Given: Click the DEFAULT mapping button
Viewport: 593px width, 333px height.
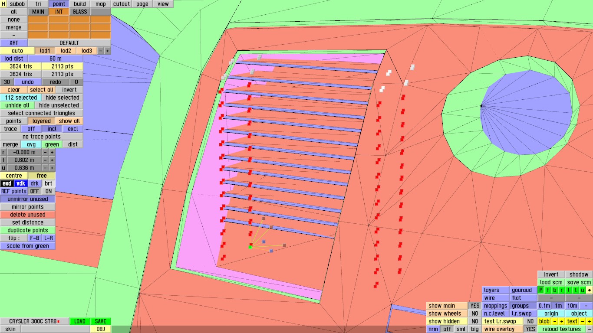Looking at the screenshot, I should click(x=69, y=43).
